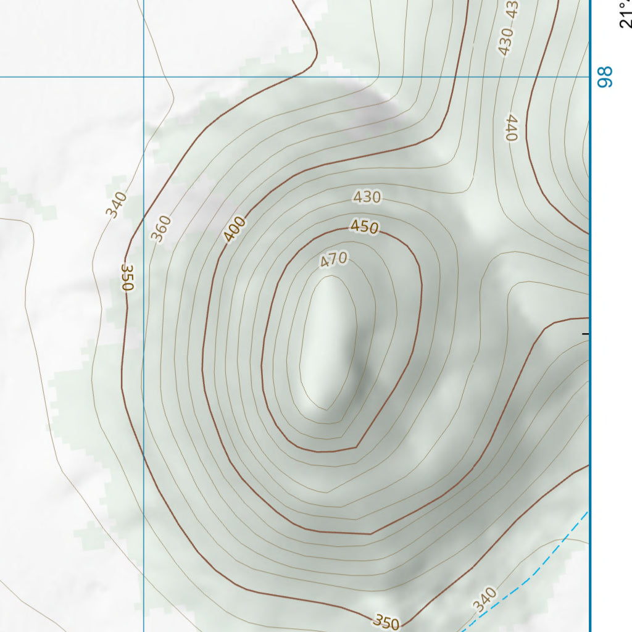The height and width of the screenshot is (632, 632).
Task: Click the 360 contour elevation label
Action: click(x=161, y=228)
